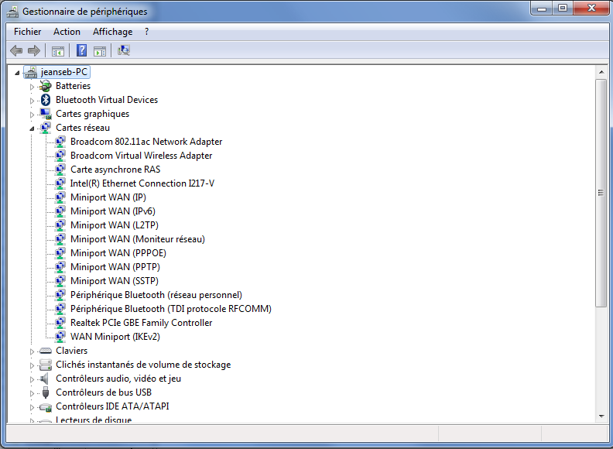Expand Clichés instantanés de volume category
Image resolution: width=613 pixels, height=449 pixels.
tap(32, 365)
